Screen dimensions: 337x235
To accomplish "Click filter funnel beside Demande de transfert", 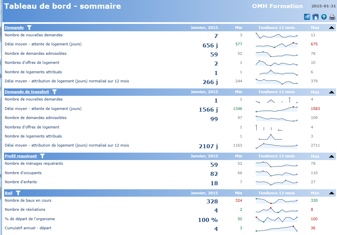I will click(54, 92).
